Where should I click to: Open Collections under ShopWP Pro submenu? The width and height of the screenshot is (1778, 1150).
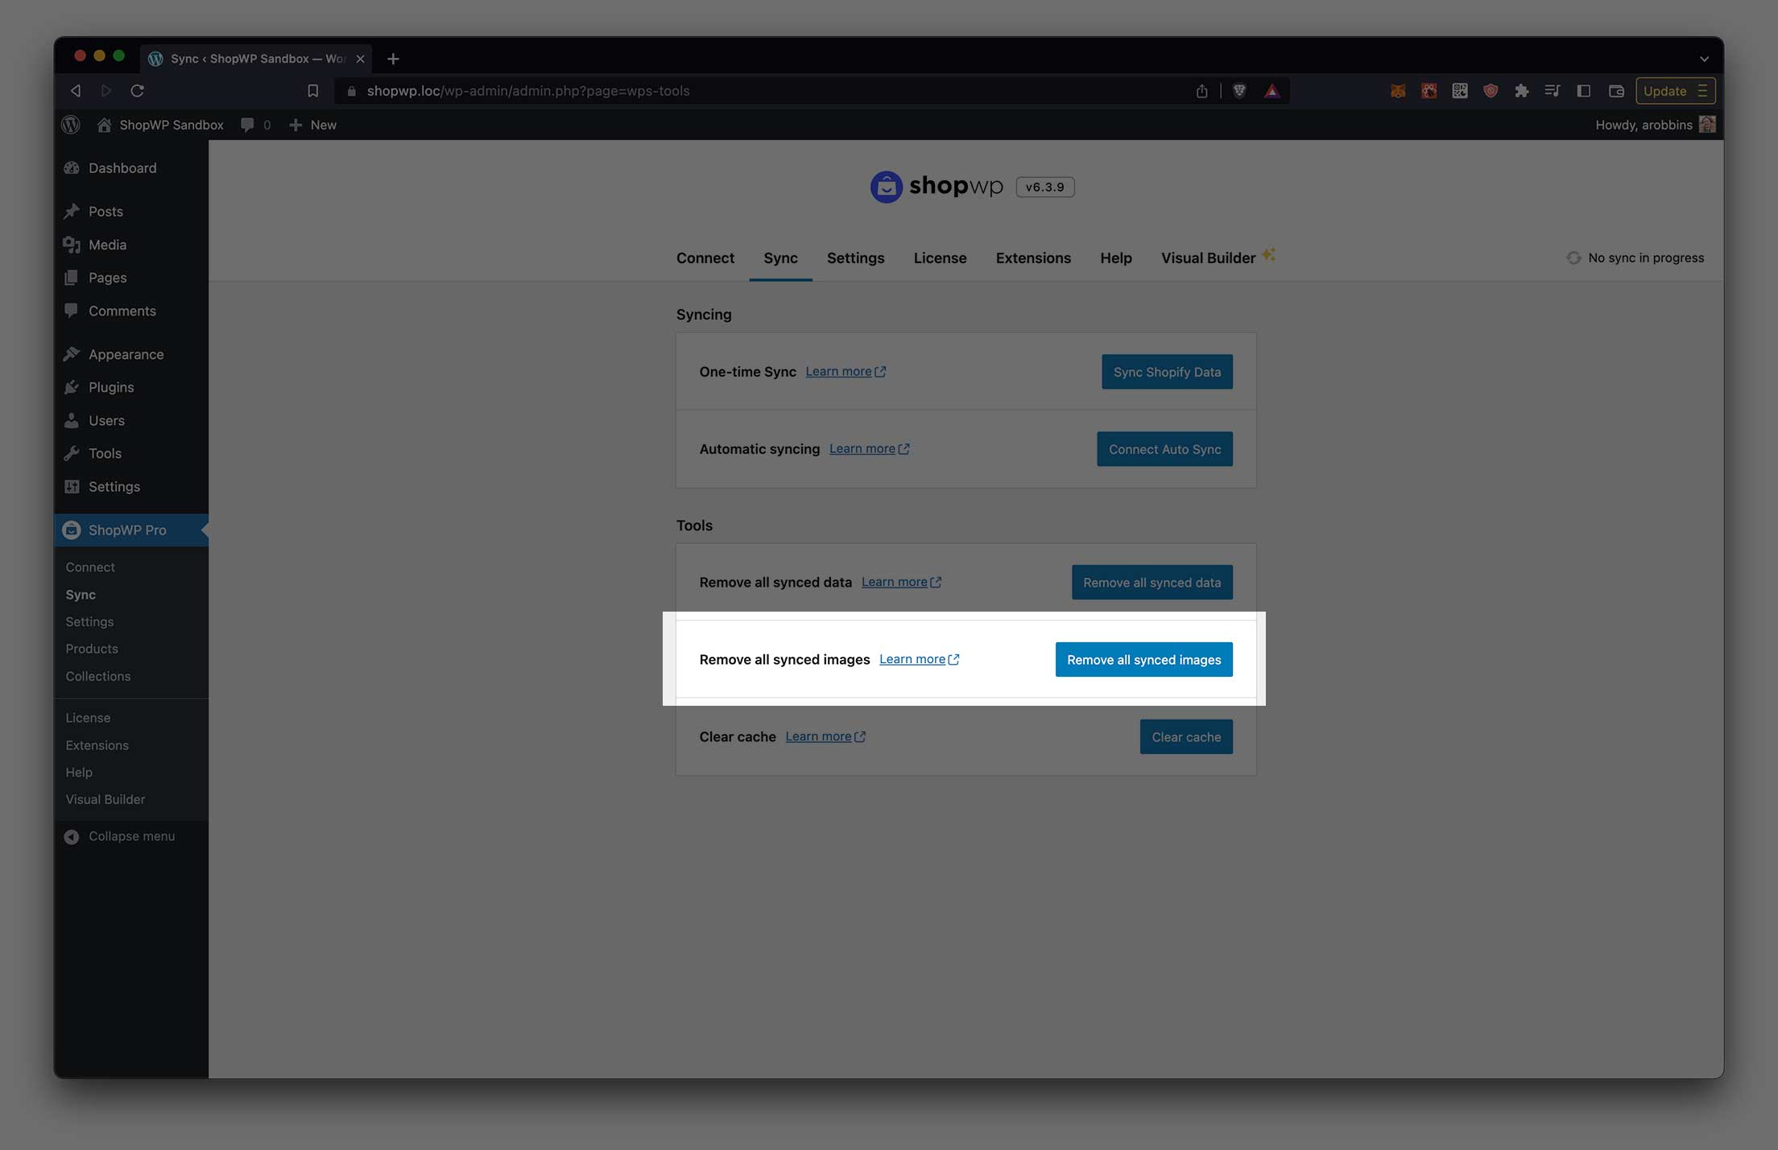(x=98, y=676)
